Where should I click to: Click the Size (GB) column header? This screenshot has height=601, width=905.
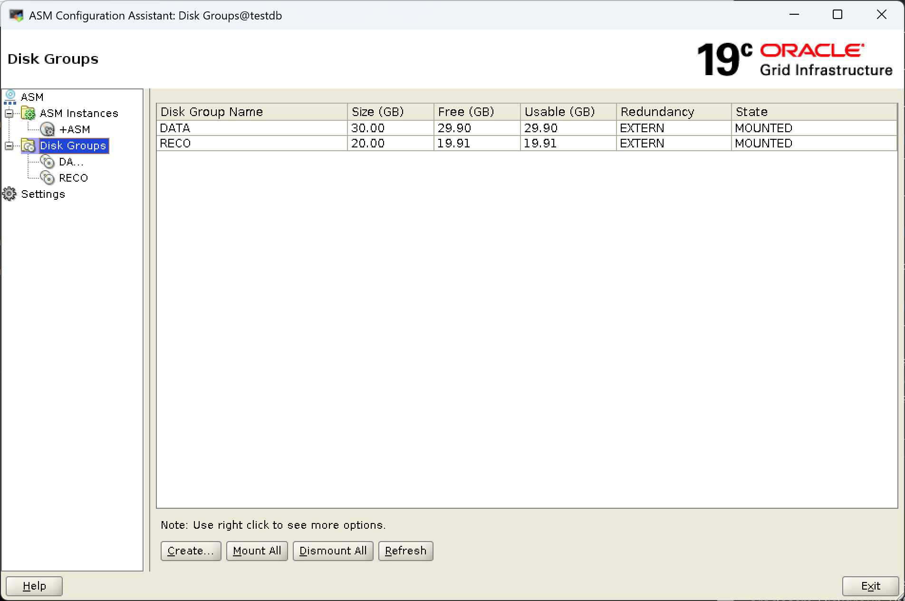(391, 112)
